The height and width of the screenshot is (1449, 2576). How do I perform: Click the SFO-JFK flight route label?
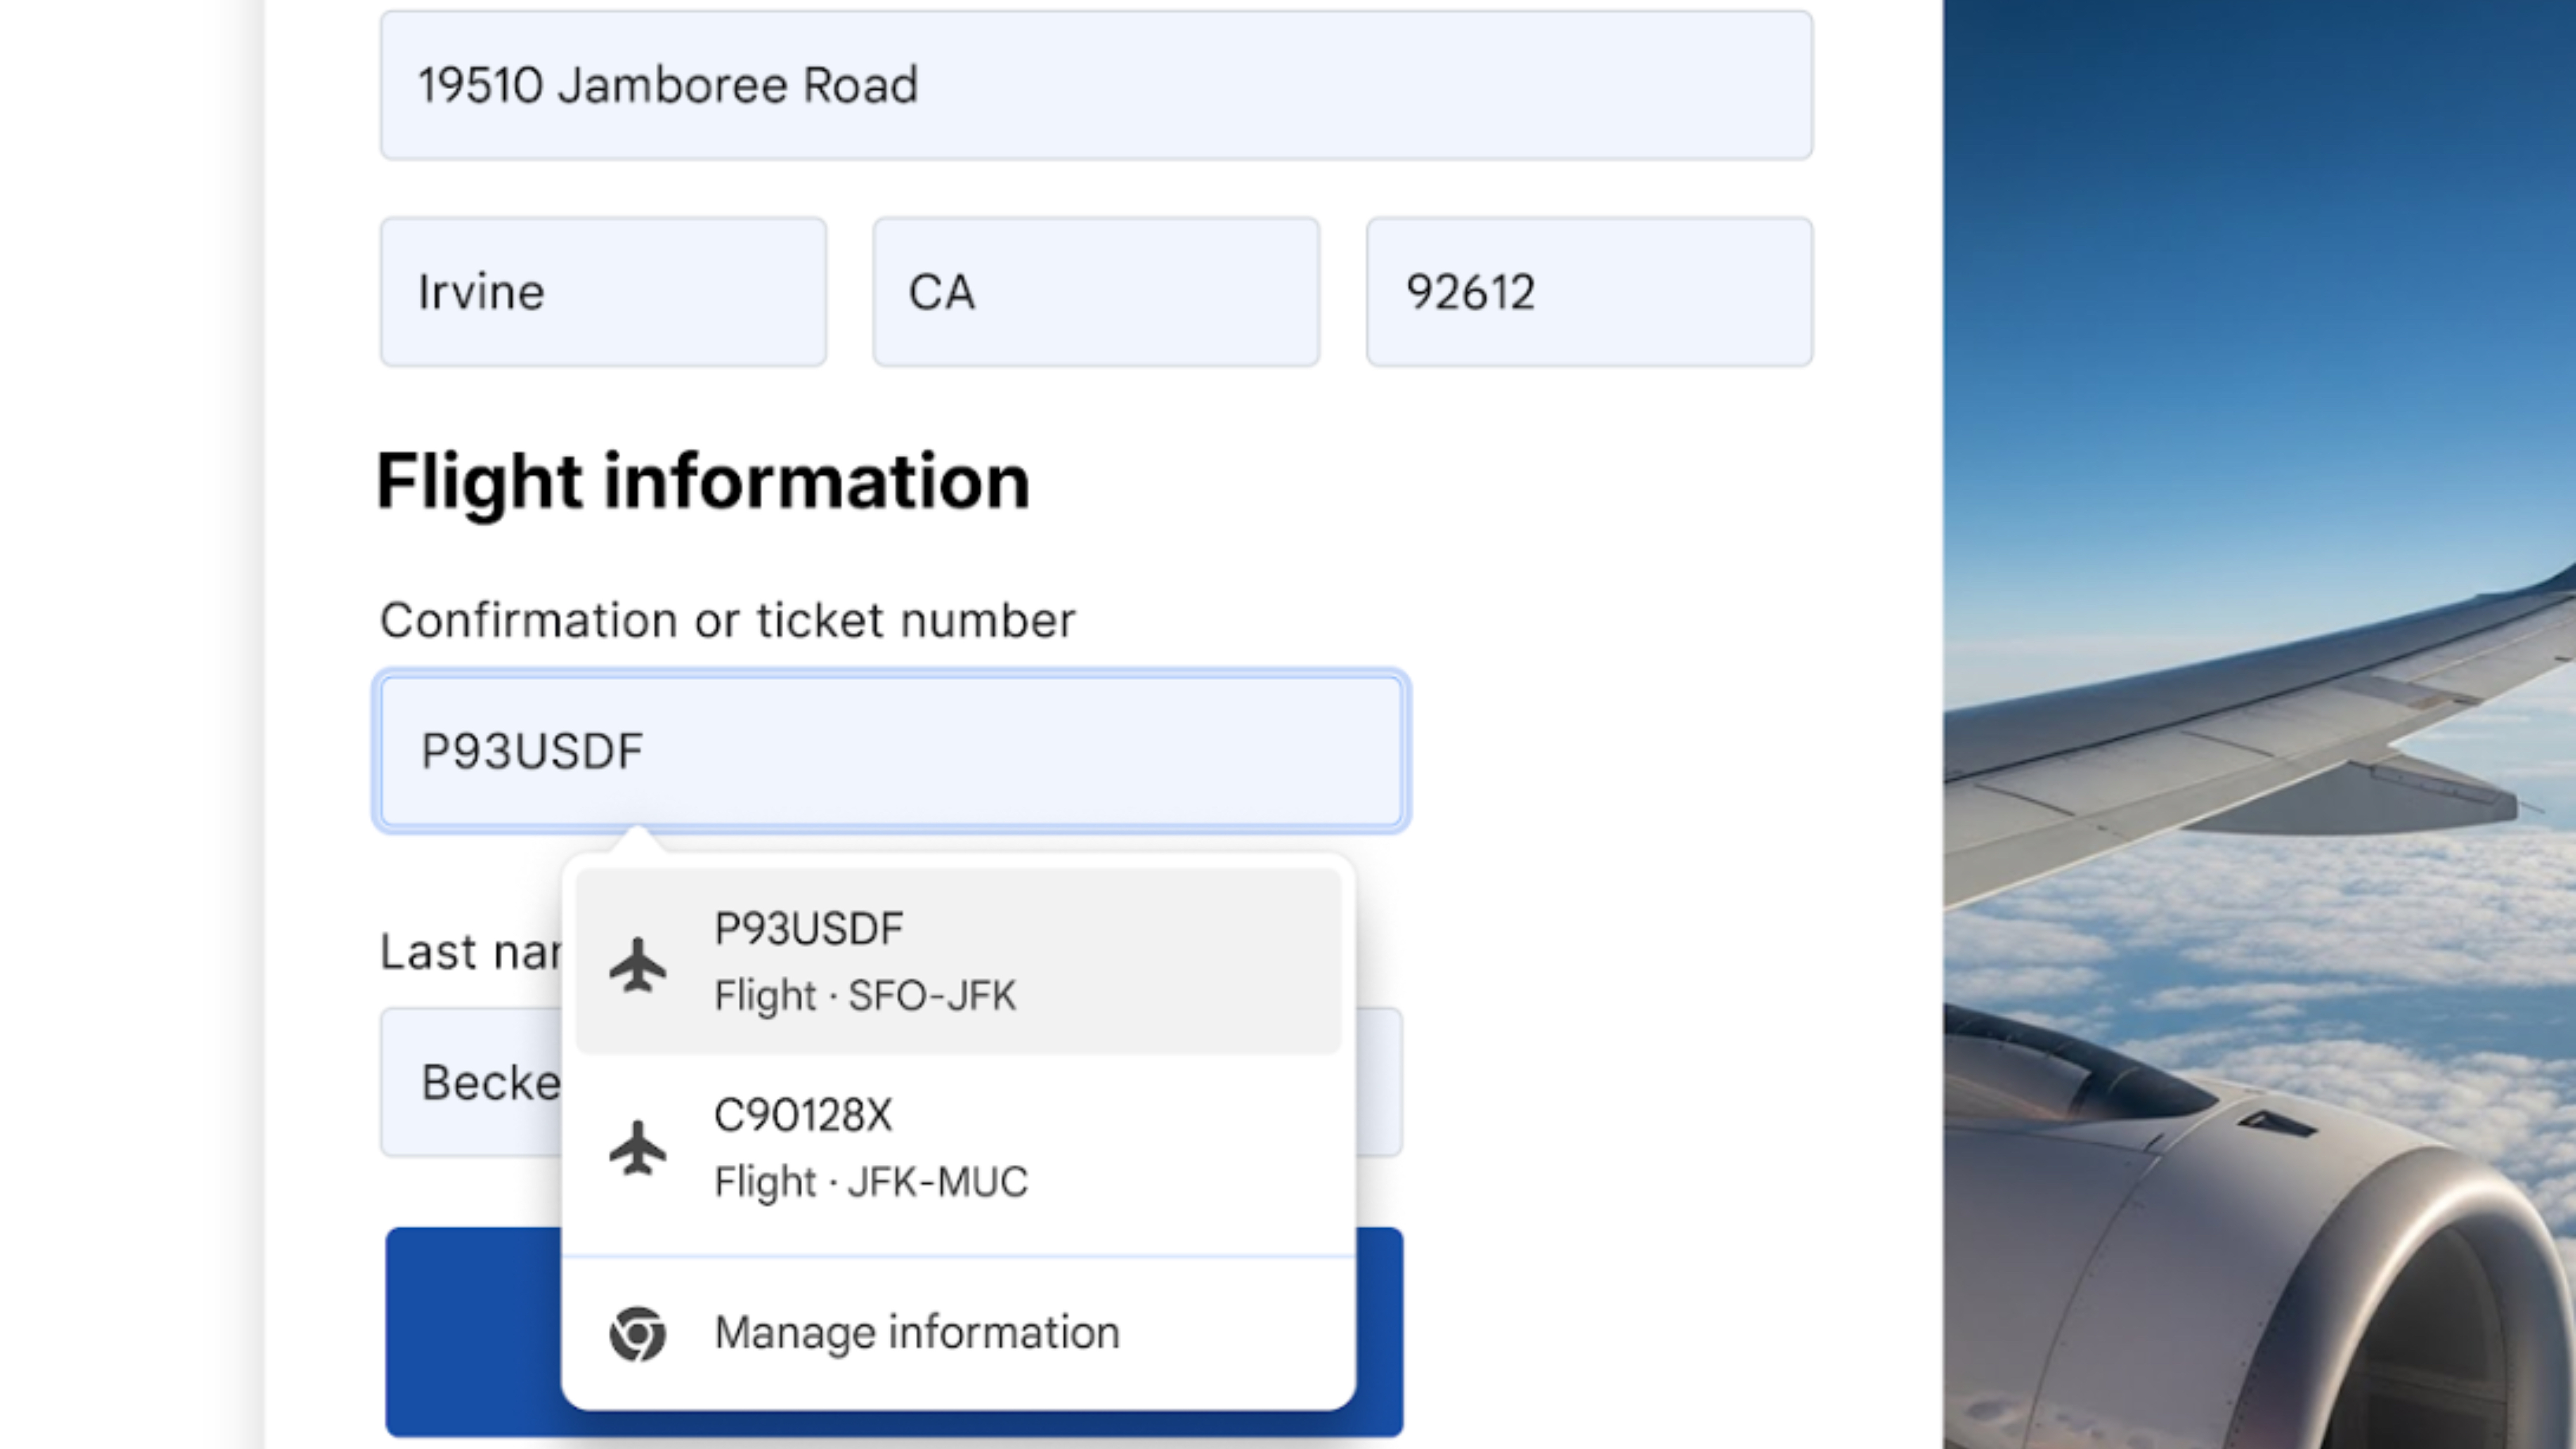coord(864,995)
